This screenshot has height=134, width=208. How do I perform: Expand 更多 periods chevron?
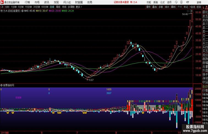click(79, 7)
